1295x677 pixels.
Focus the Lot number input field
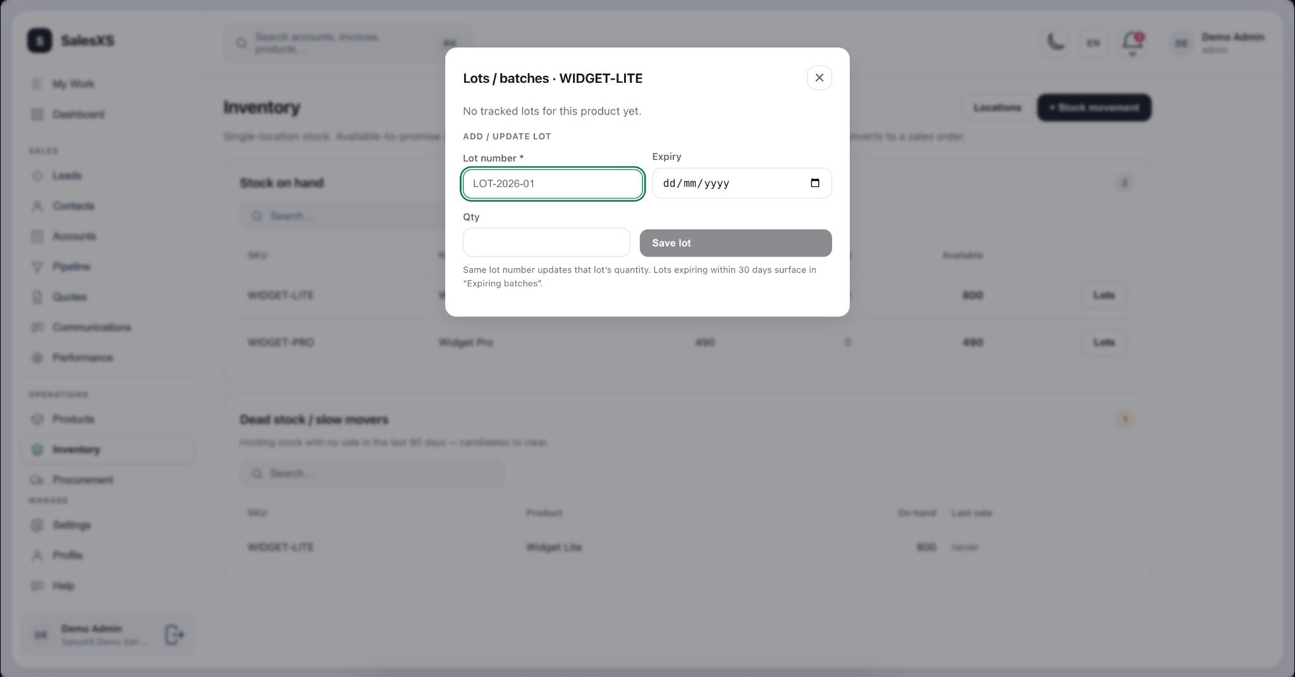tap(553, 184)
